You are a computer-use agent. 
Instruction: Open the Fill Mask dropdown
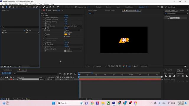(72, 30)
